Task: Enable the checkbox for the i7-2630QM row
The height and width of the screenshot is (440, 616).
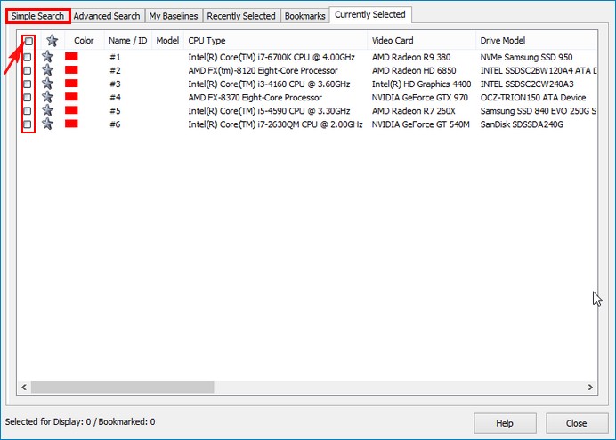Action: pyautogui.click(x=27, y=124)
